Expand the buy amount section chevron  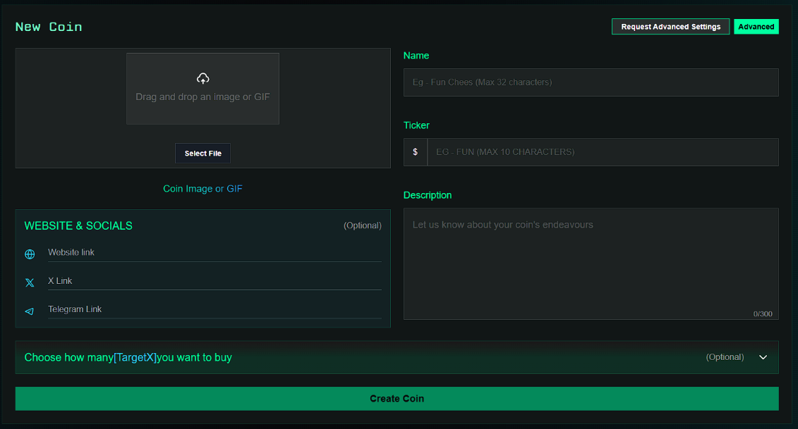tap(763, 357)
